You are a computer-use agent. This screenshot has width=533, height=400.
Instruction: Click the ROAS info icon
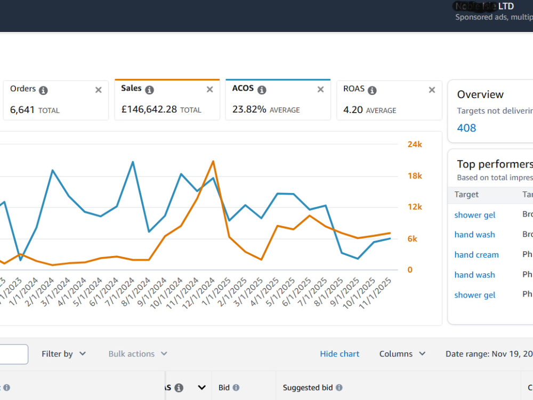point(372,90)
